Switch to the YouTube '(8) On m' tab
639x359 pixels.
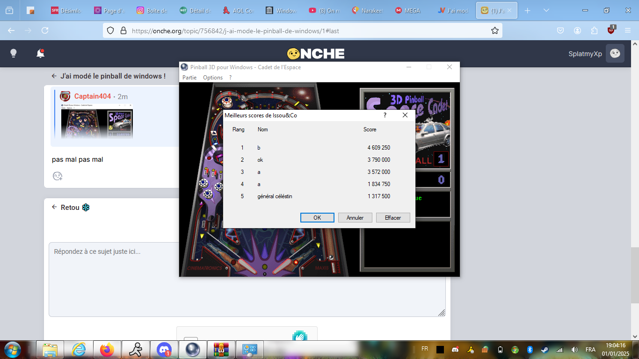324,10
